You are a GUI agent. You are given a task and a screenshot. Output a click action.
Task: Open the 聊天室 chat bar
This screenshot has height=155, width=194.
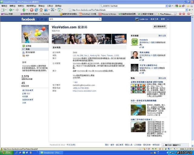click(x=175, y=145)
